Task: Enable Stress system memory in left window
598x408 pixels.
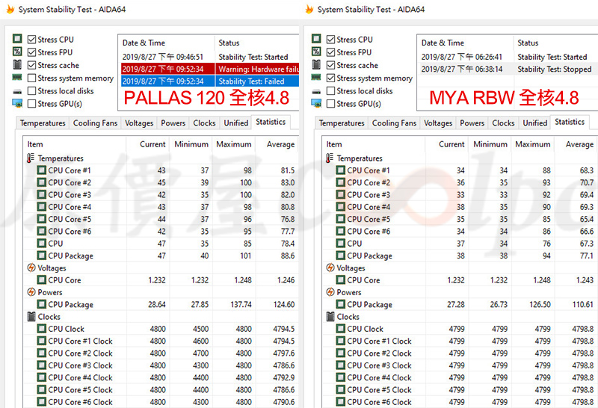Action: point(32,78)
